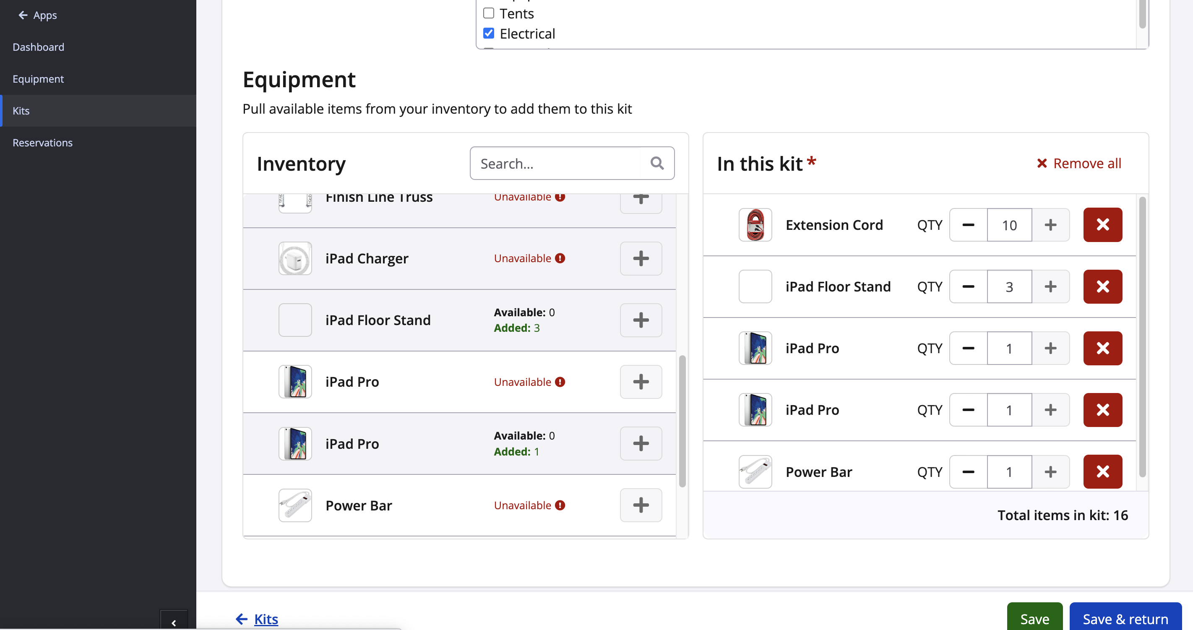This screenshot has height=630, width=1193.
Task: Click the 'Added: 3' text for iPad Floor Stand
Action: (x=516, y=328)
